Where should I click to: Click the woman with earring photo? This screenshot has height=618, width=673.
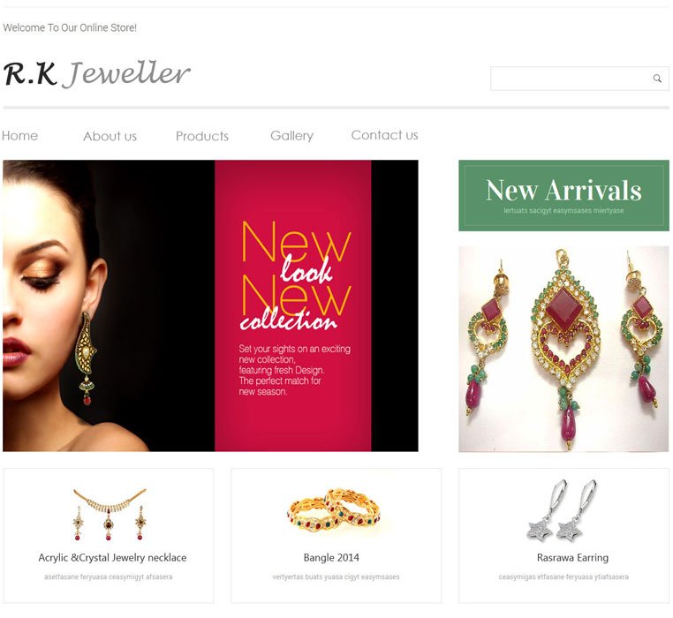(109, 305)
